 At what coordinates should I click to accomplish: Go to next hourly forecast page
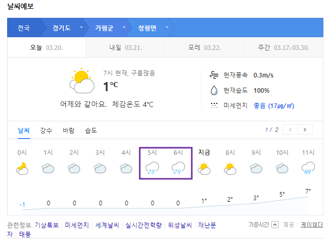click(305, 130)
